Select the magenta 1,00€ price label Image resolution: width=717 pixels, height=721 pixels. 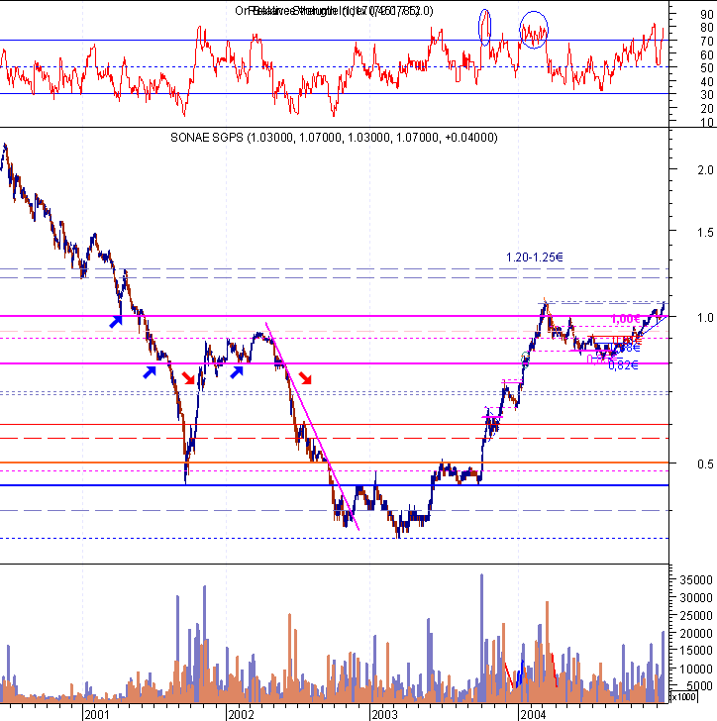click(626, 319)
